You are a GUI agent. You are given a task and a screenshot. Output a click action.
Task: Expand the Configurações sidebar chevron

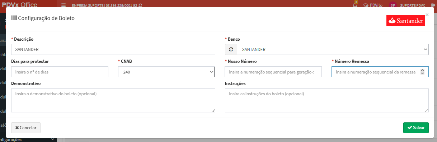click(x=53, y=140)
